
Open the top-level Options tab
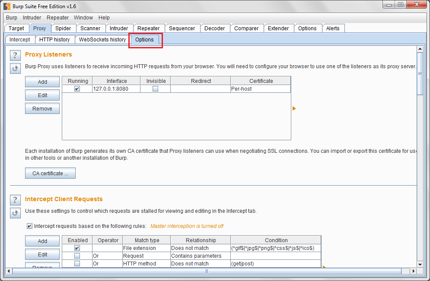tap(307, 28)
